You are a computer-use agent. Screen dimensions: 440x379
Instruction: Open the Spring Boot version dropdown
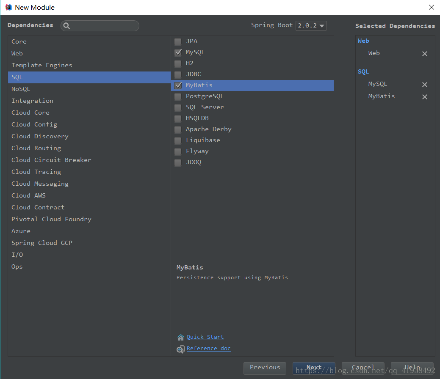311,25
